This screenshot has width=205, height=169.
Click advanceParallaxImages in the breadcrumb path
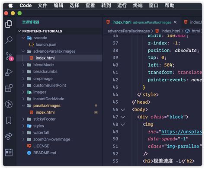tap(128, 31)
